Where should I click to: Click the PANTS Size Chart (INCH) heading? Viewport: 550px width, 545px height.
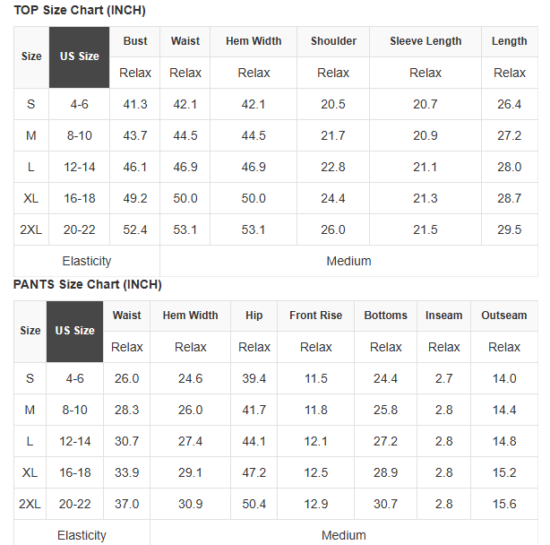click(87, 285)
